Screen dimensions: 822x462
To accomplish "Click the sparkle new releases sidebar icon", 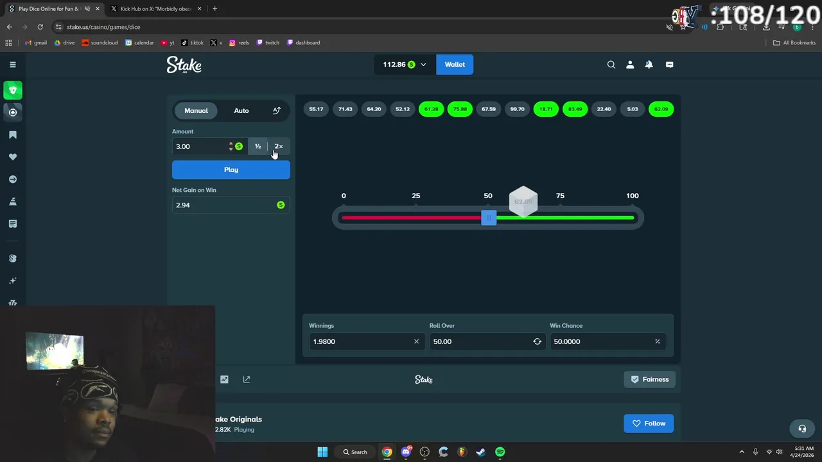I will (x=12, y=280).
